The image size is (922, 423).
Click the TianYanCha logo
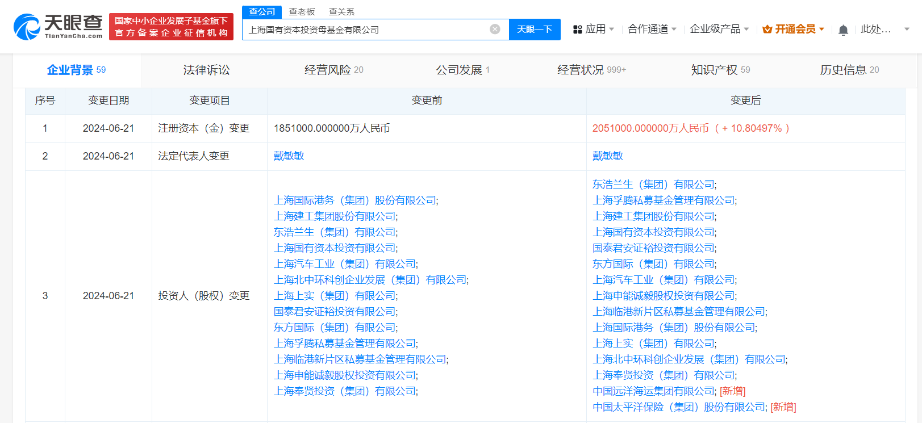coord(58,27)
